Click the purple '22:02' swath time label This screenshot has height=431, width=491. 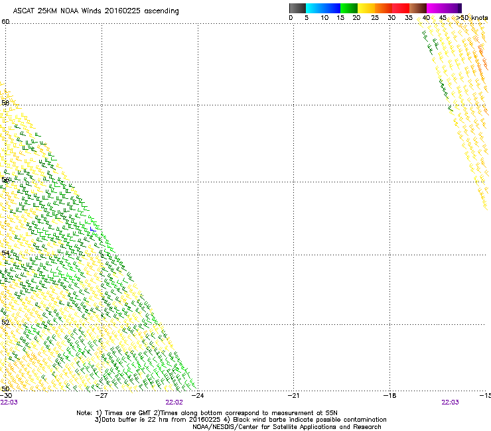click(174, 402)
